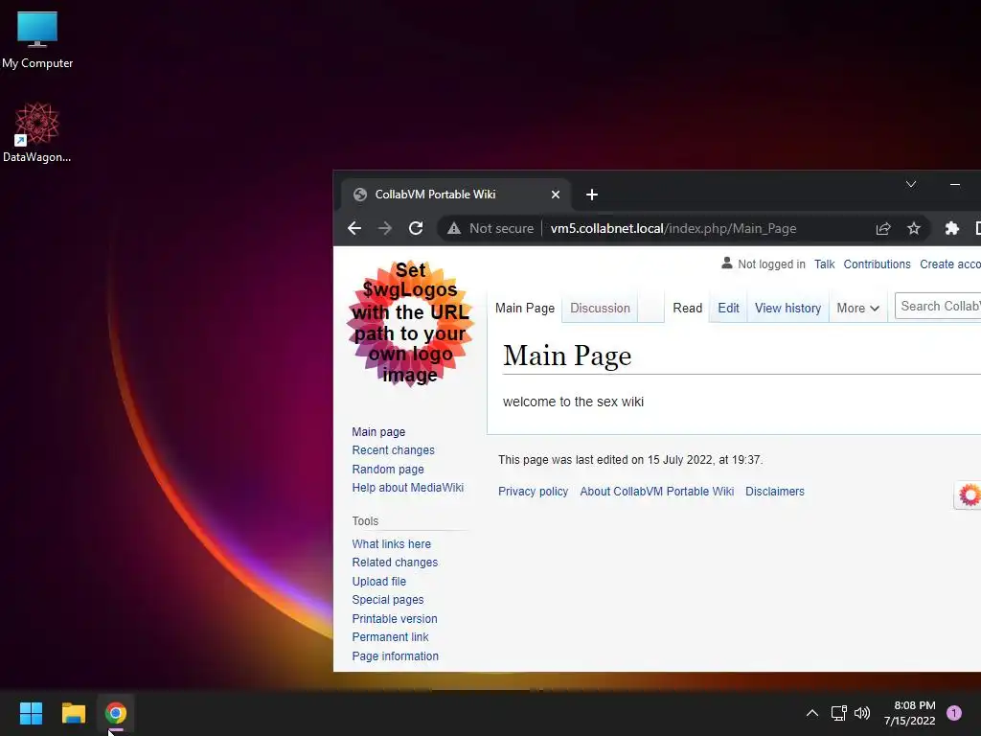Click the Not secure warning icon

coord(454,228)
